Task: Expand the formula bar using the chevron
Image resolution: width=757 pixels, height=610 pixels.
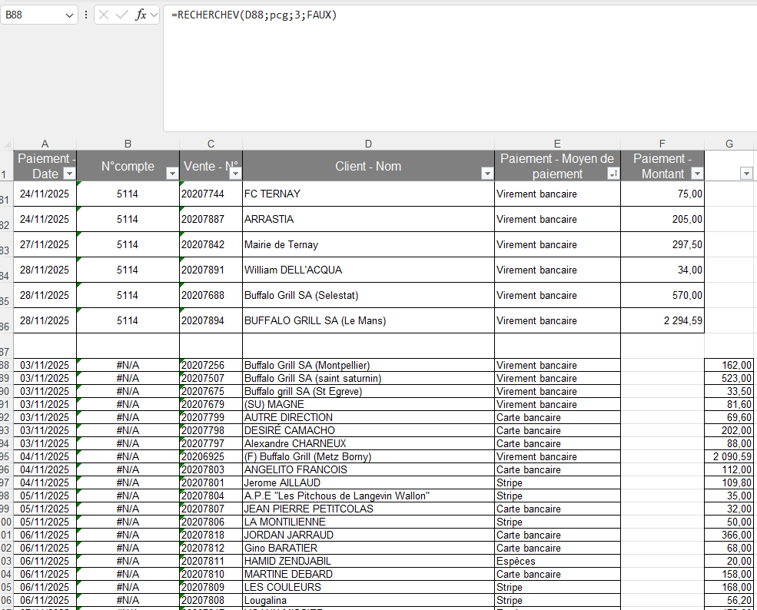Action: [154, 15]
